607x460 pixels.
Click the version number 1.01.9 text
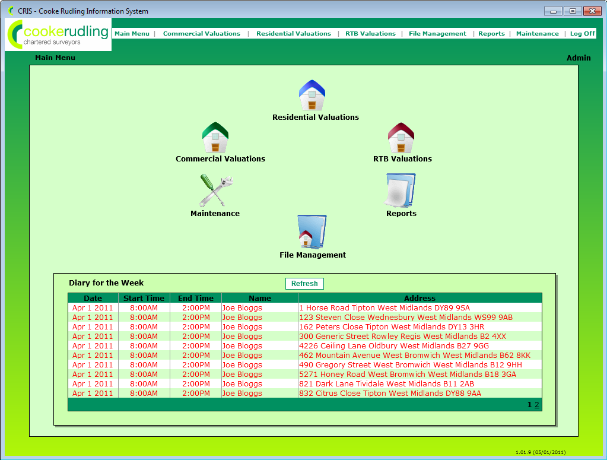(x=541, y=452)
